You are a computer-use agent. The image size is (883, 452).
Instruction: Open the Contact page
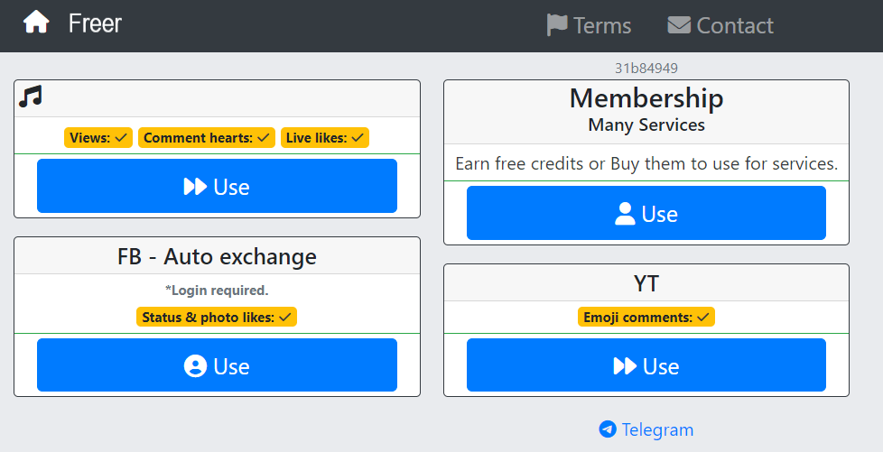pos(720,25)
